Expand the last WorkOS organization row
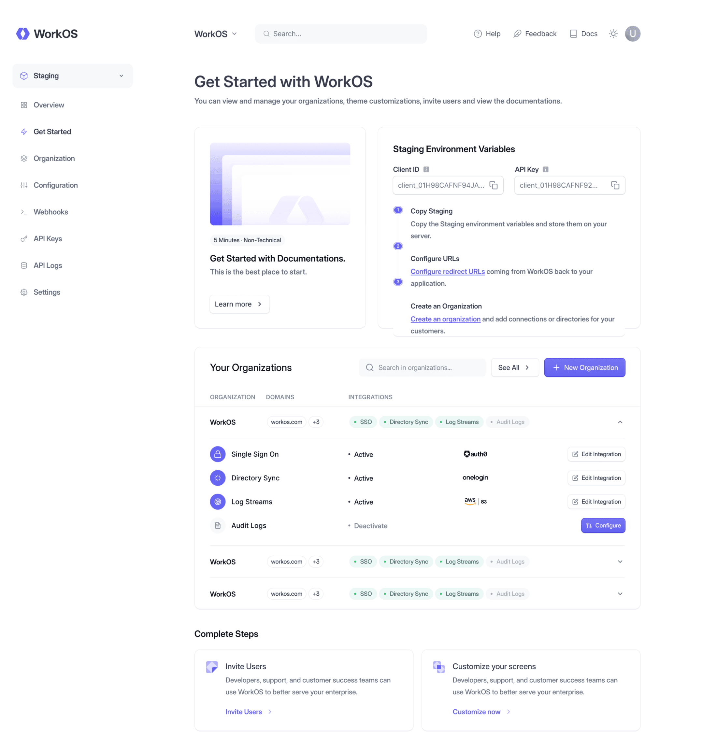Viewport: 702px width, 740px height. tap(620, 594)
